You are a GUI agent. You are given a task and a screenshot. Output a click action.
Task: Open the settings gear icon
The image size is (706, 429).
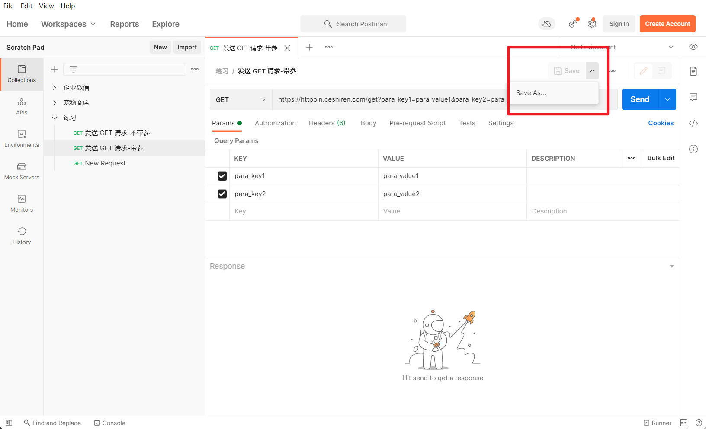tap(592, 24)
